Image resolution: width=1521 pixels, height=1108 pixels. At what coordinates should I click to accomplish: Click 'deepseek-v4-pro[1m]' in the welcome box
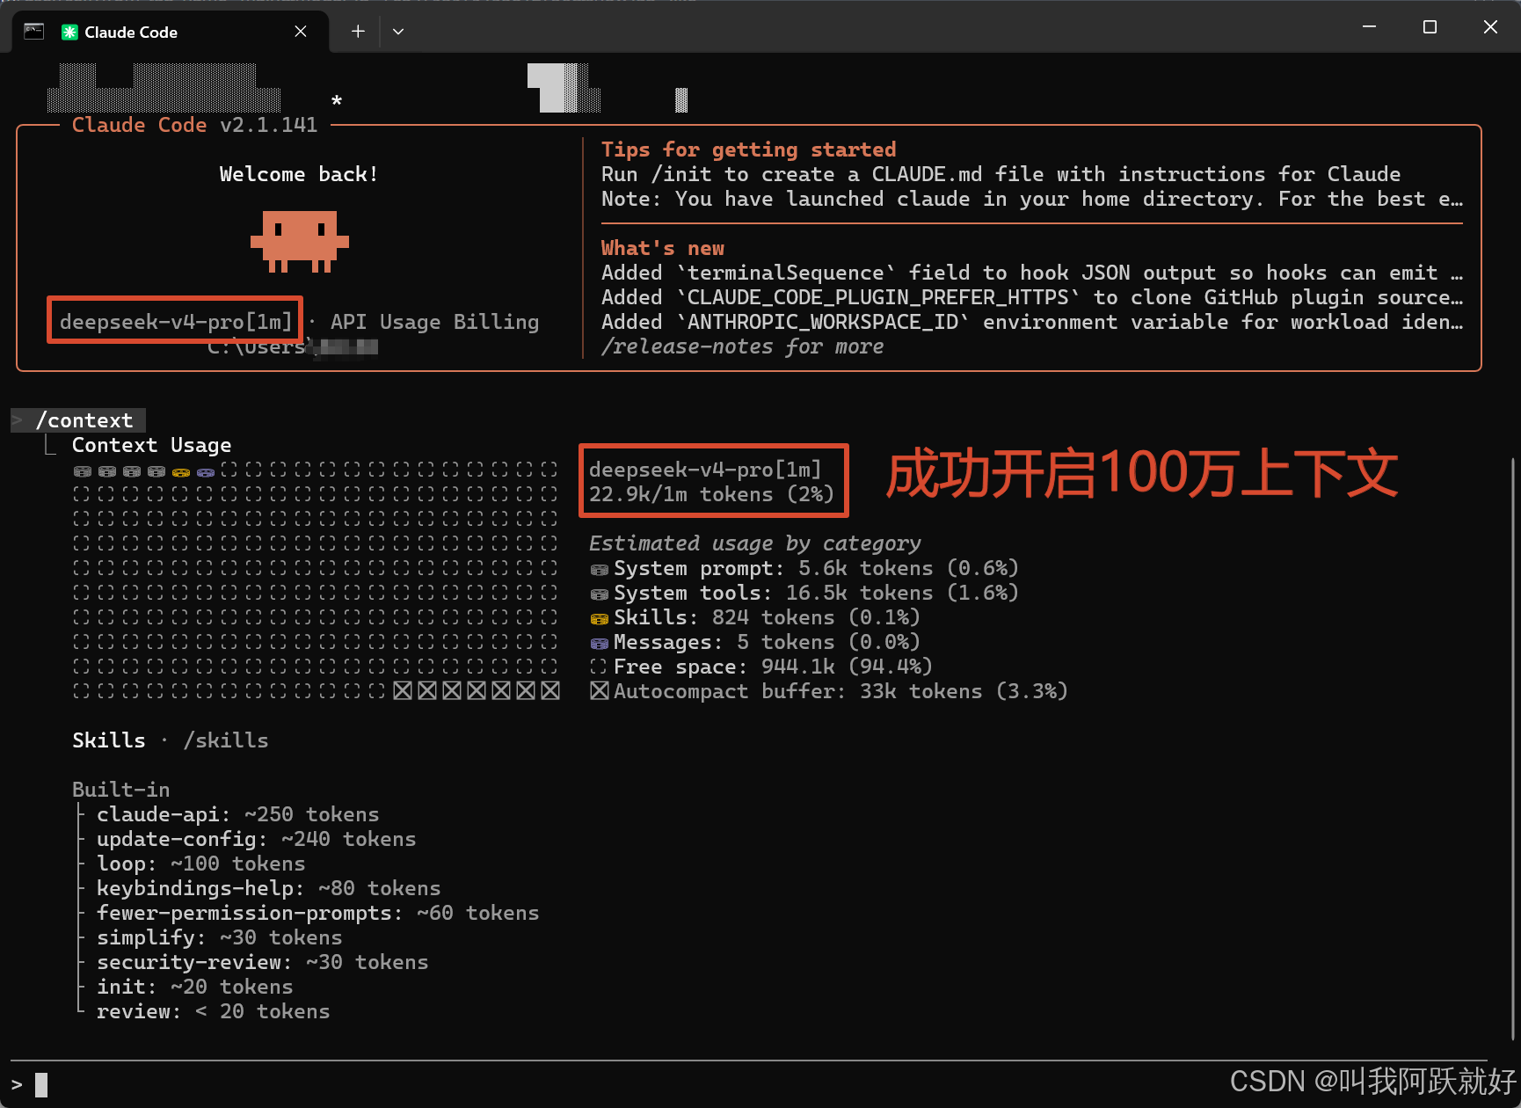click(x=176, y=322)
